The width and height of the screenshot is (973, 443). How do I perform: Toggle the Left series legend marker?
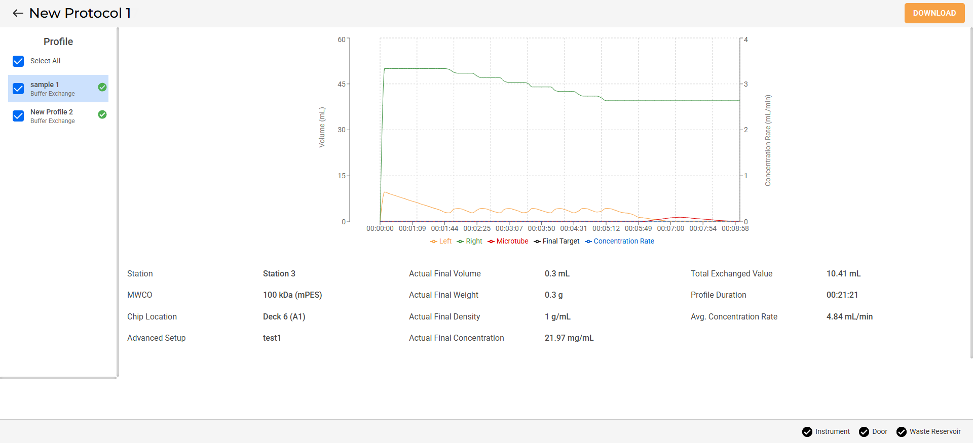pyautogui.click(x=434, y=241)
